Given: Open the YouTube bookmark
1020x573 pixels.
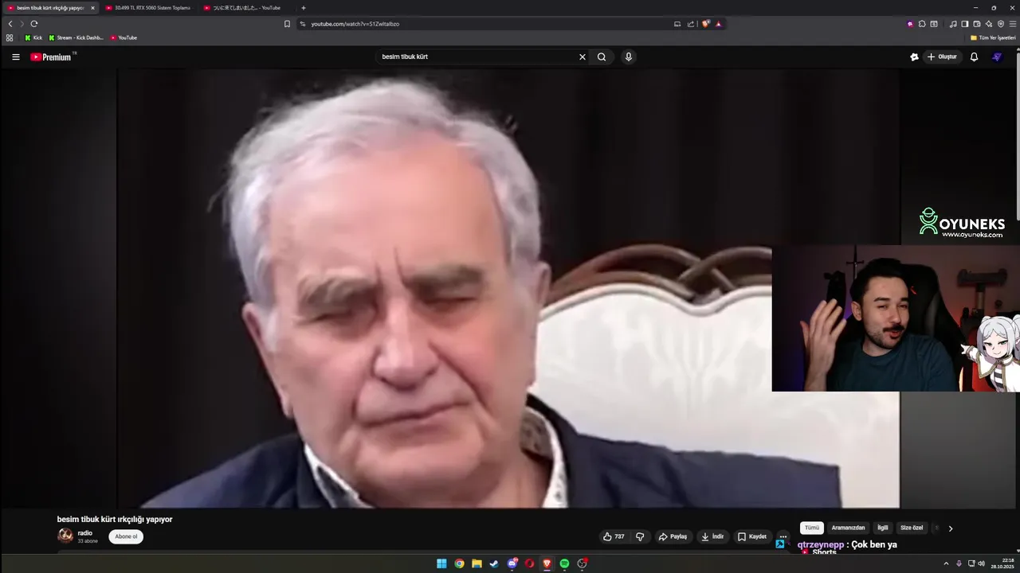Looking at the screenshot, I should click(x=124, y=37).
